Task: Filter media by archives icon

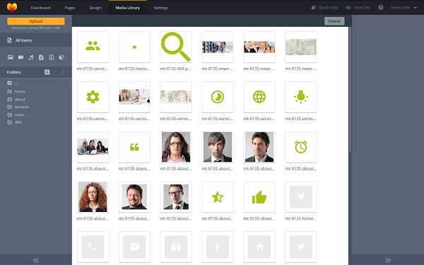Action: coord(52,57)
